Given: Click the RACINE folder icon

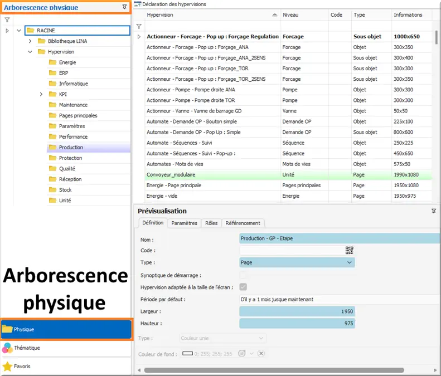Looking at the screenshot, I should pos(30,30).
